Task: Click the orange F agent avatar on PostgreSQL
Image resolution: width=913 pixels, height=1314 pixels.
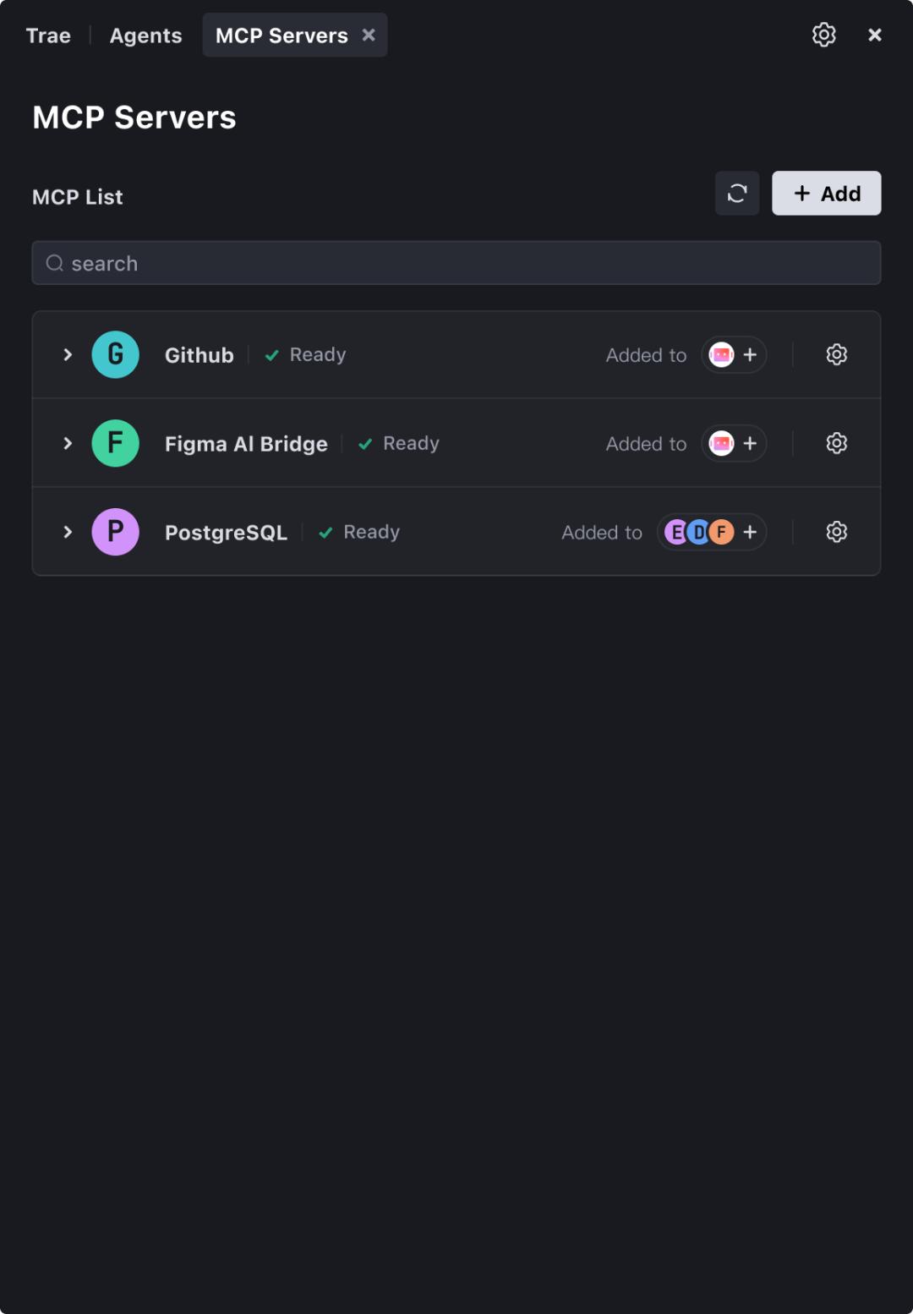Action: coord(721,532)
